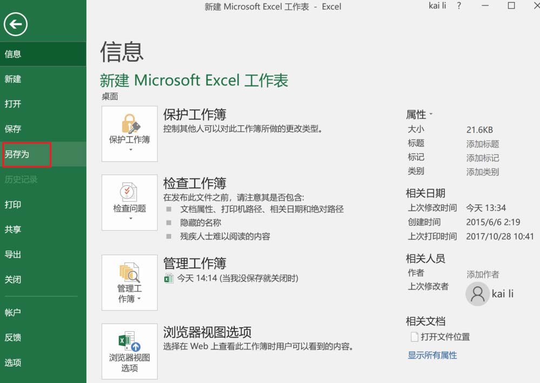Click the creation time 2015/6/6 2:19
Screen dimensions: 540x383
[x=493, y=222]
